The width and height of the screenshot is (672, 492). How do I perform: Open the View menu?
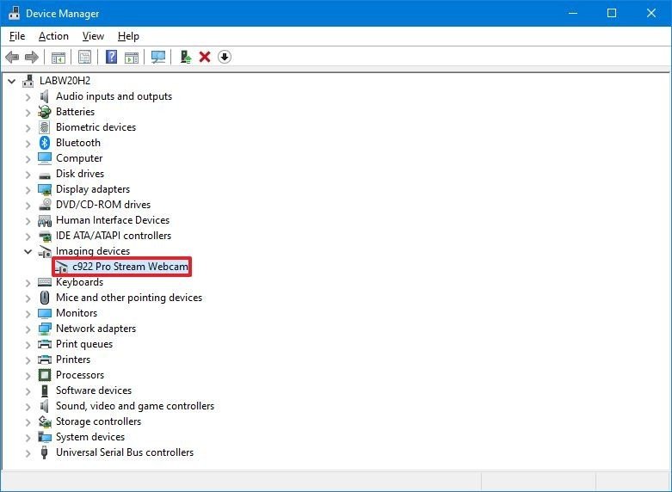(x=93, y=36)
